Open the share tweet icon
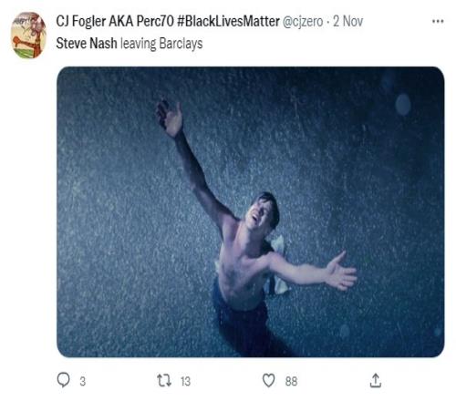This screenshot has width=456, height=401. coord(376,380)
